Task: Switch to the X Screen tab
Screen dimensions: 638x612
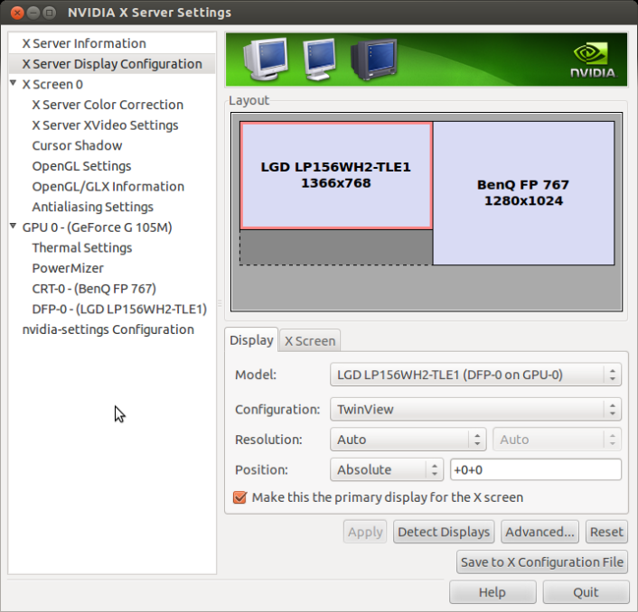Action: tap(310, 341)
